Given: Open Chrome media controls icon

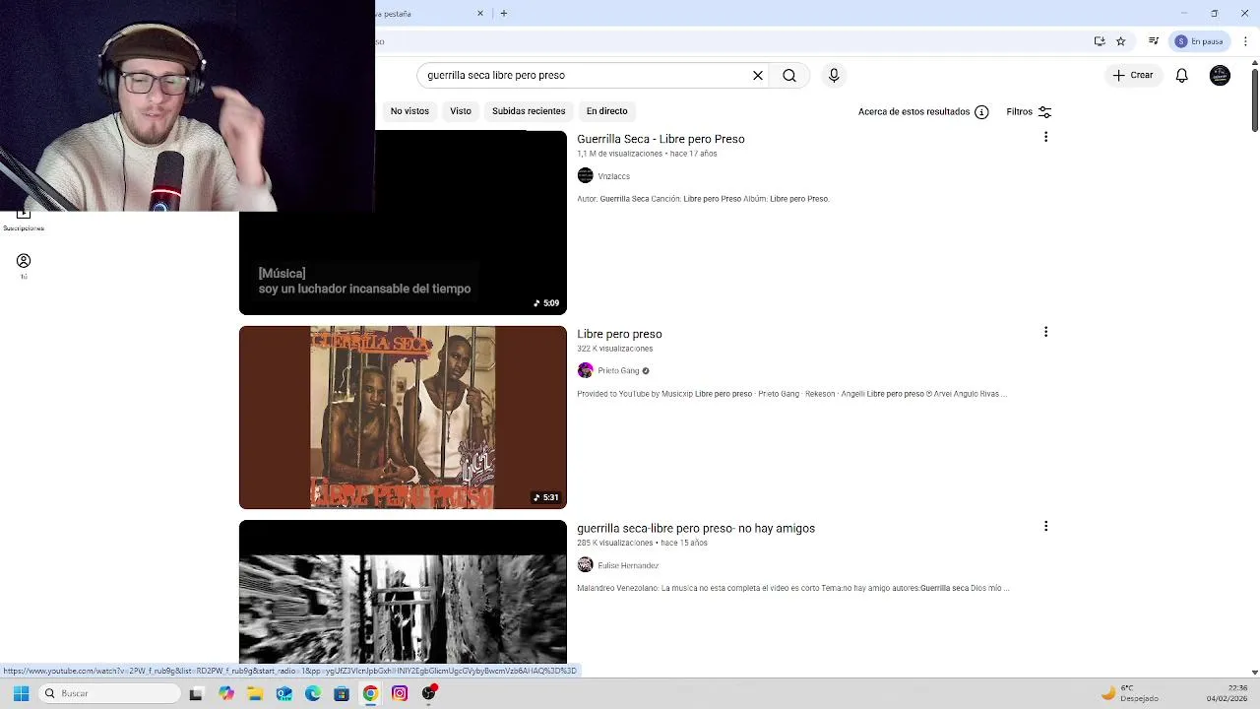Looking at the screenshot, I should point(1154,41).
